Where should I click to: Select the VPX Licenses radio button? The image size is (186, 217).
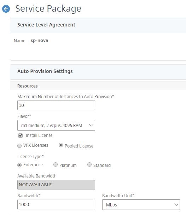point(19,146)
